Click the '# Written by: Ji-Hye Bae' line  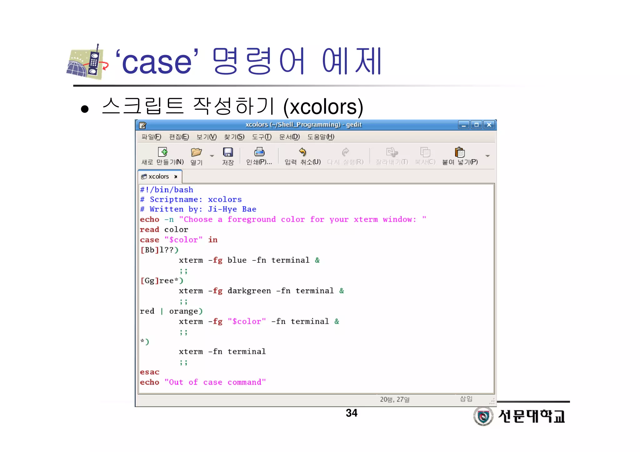pyautogui.click(x=198, y=209)
